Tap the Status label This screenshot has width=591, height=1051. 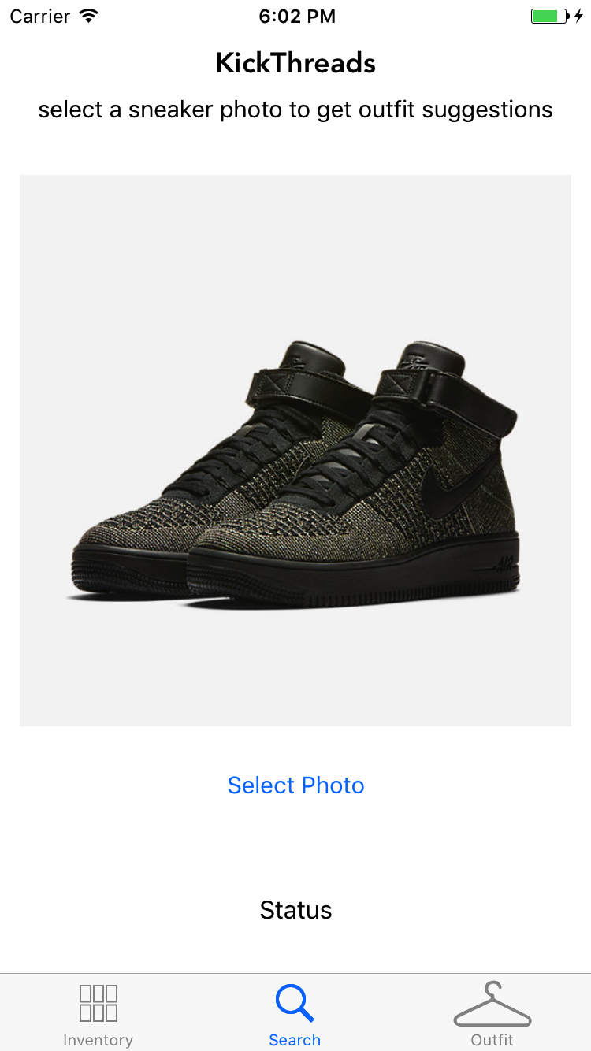(x=295, y=910)
